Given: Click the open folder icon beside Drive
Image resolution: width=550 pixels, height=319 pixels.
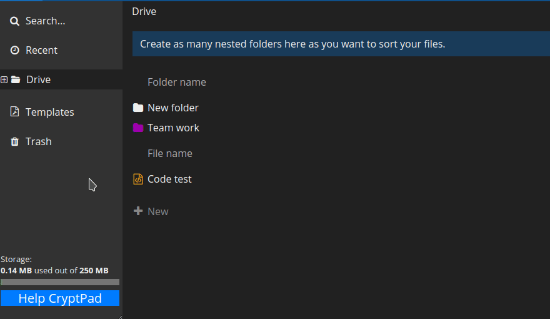Looking at the screenshot, I should click(16, 80).
